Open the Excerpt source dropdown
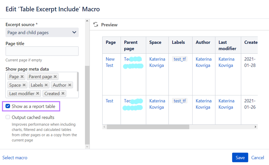This screenshot has height=165, width=269. (x=42, y=33)
